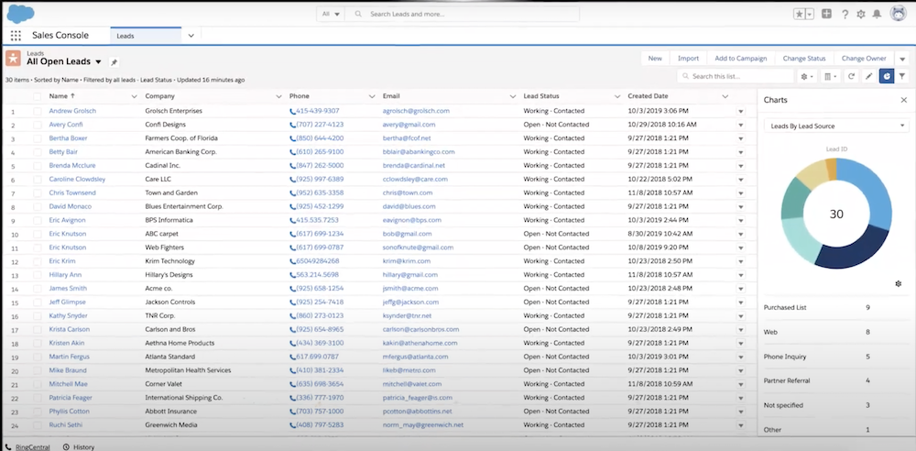Call Avery Confi phone (707) 227-4123
Image resolution: width=916 pixels, height=451 pixels.
(x=317, y=125)
